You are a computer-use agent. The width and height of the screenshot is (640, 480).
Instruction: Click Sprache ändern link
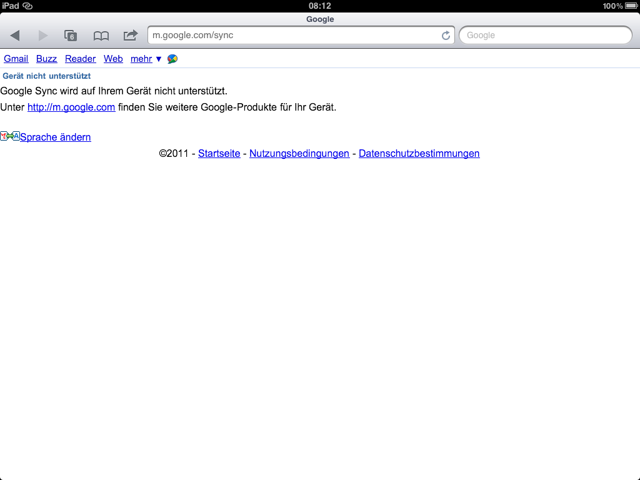[56, 137]
